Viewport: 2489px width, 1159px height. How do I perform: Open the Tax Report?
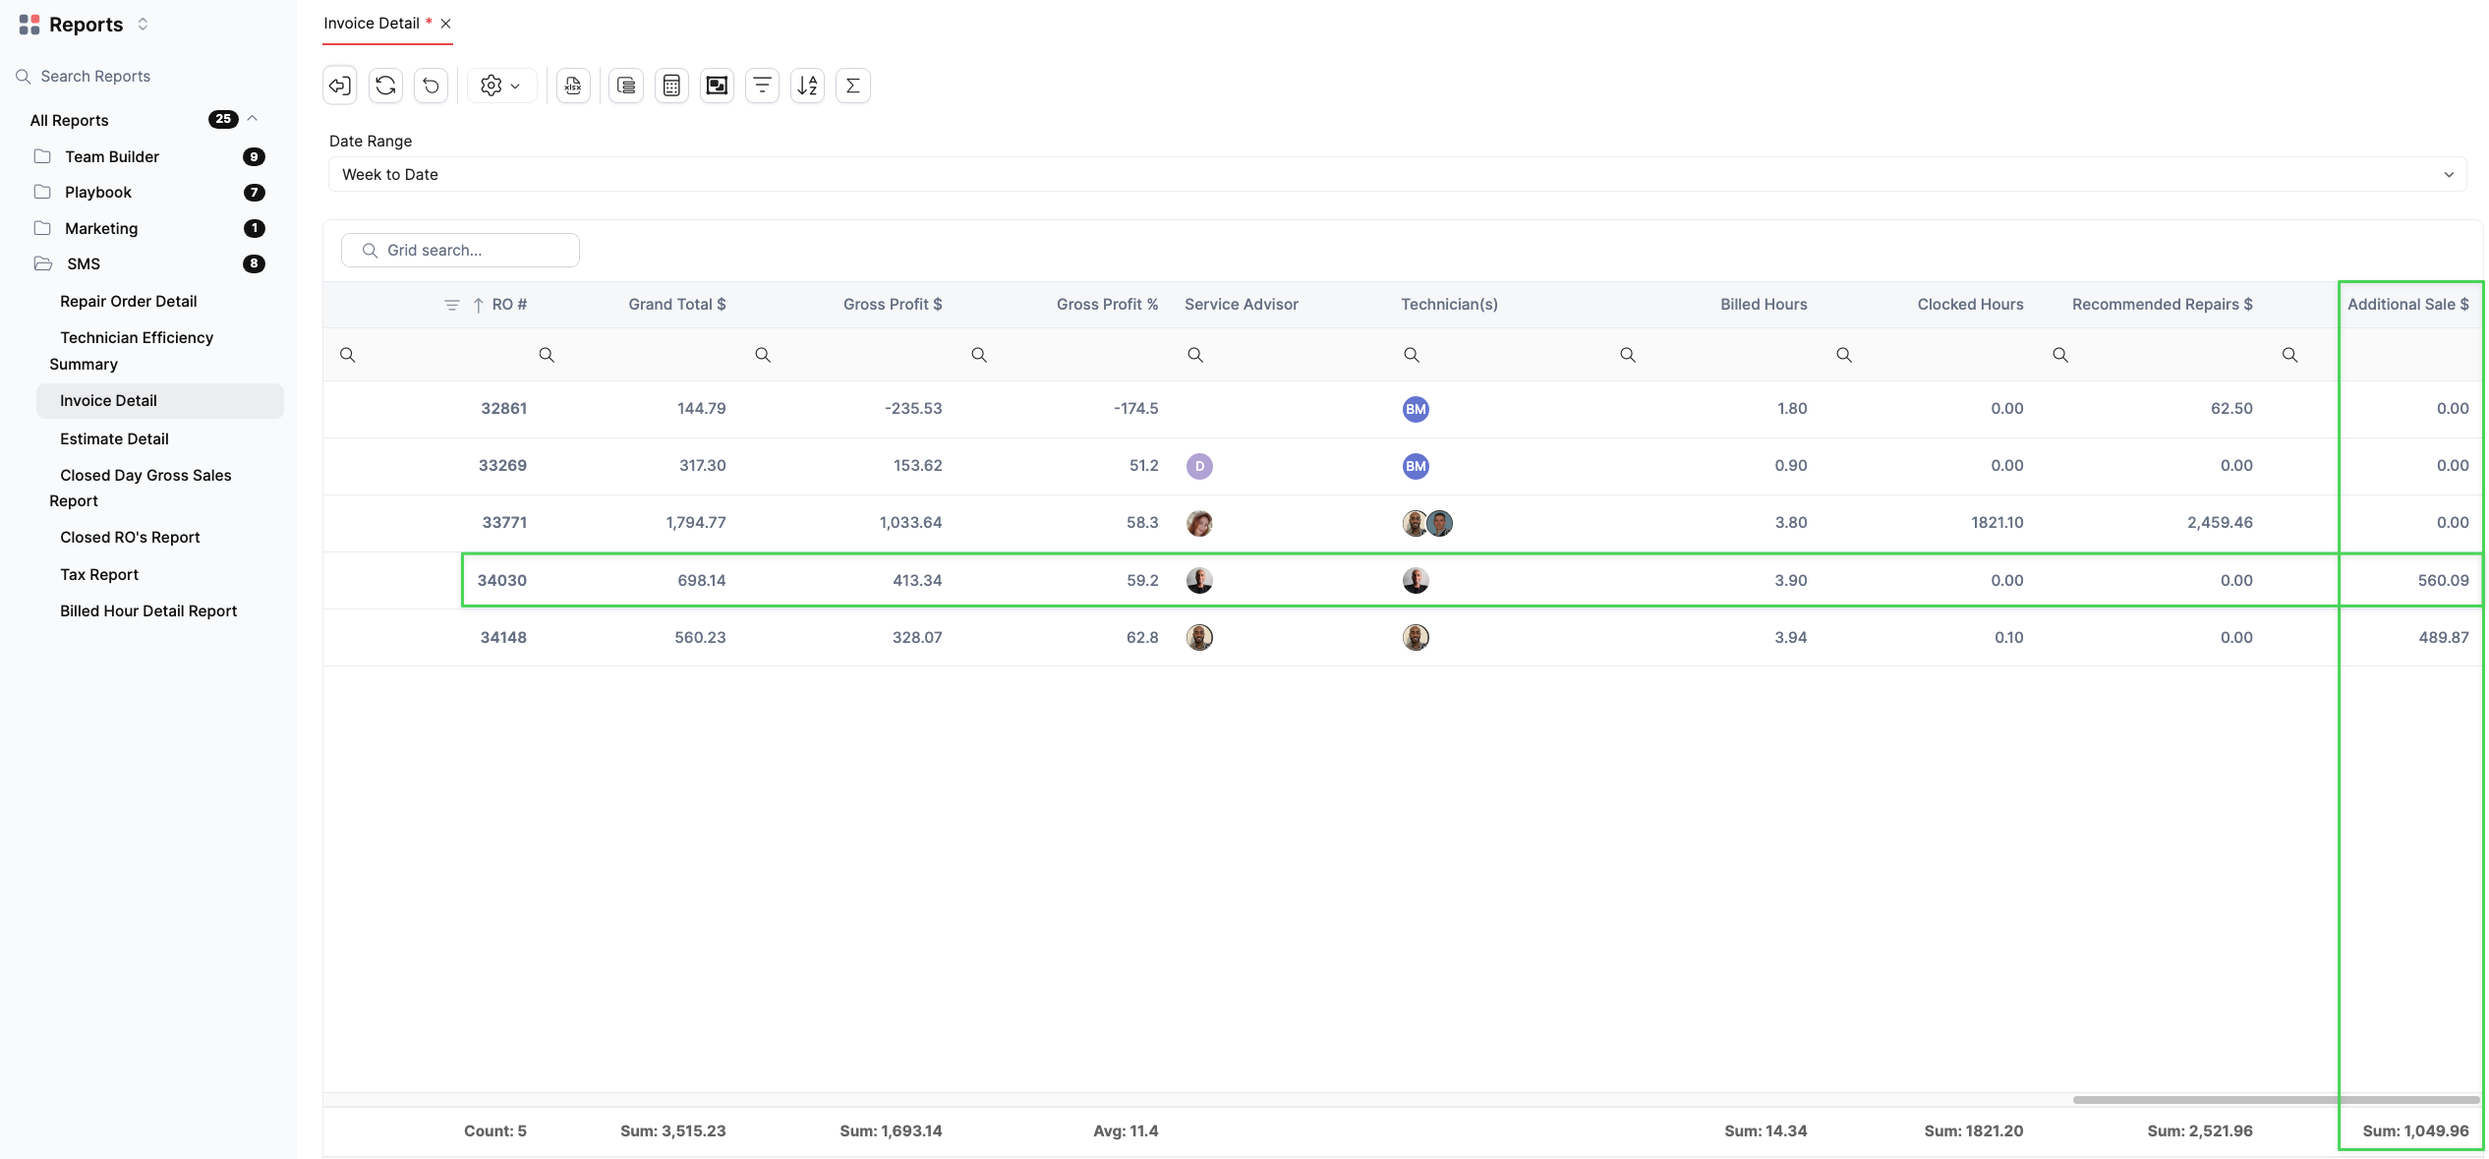click(x=99, y=574)
